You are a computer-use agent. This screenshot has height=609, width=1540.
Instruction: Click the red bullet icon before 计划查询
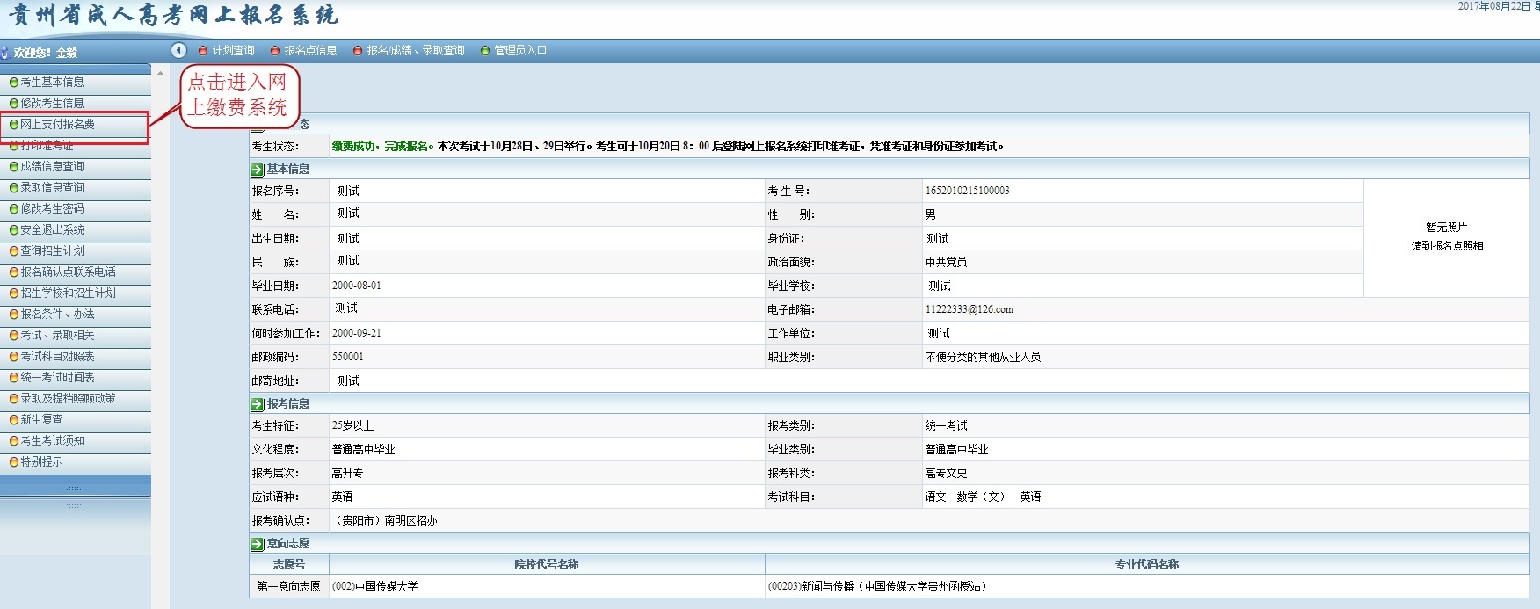[203, 51]
